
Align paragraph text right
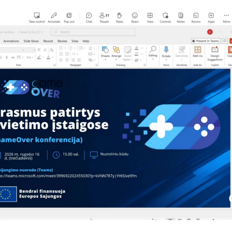coord(73,60)
